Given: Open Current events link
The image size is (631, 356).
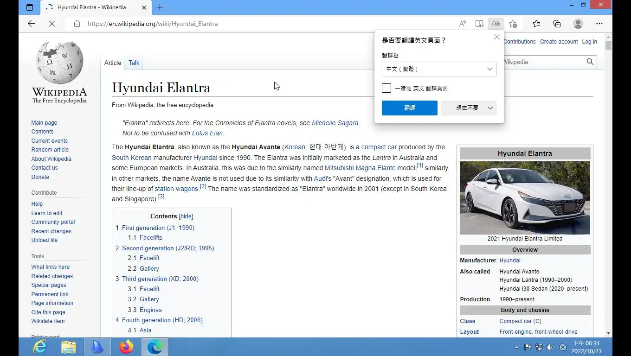Looking at the screenshot, I should pos(50,141).
